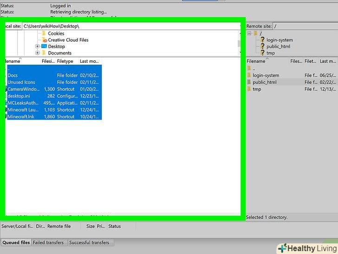This screenshot has height=254, width=338.
Task: Switch to the Queued files tab
Action: pos(16,242)
